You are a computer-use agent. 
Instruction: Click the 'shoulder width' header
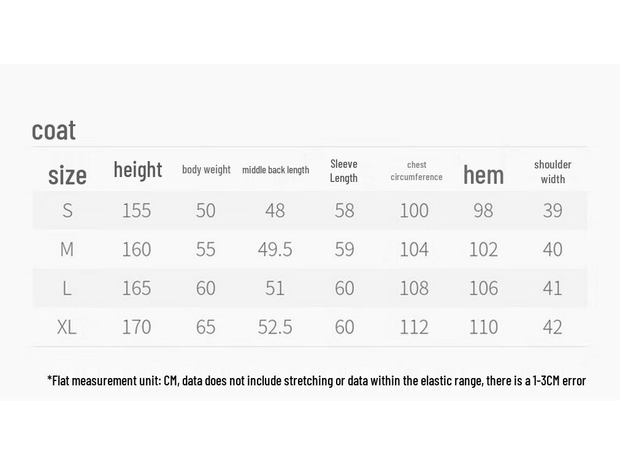pos(553,172)
